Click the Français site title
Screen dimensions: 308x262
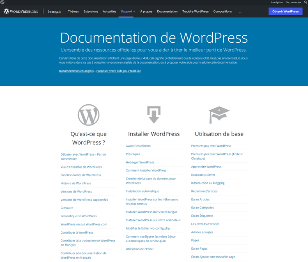[54, 11]
